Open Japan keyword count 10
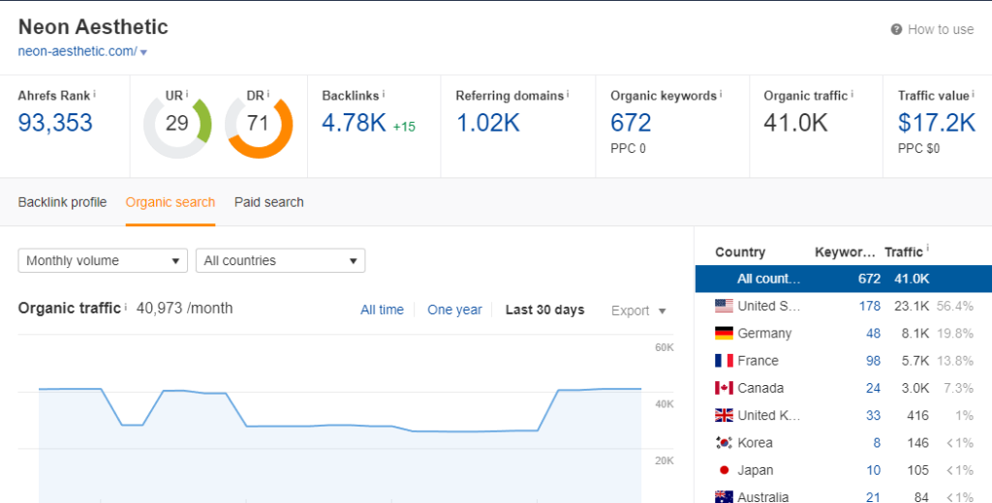Image resolution: width=992 pixels, height=503 pixels. (x=873, y=470)
